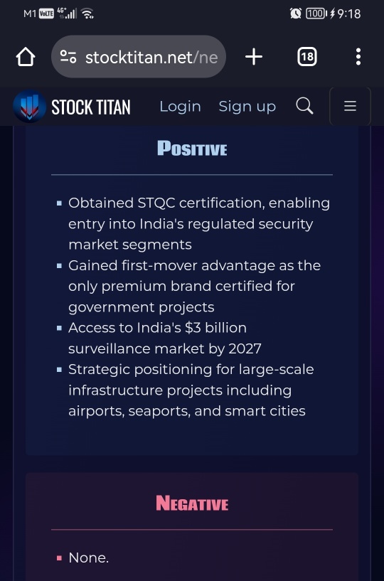Open the tab switcher showing 18 tabs
The height and width of the screenshot is (581, 384).
[x=307, y=57]
